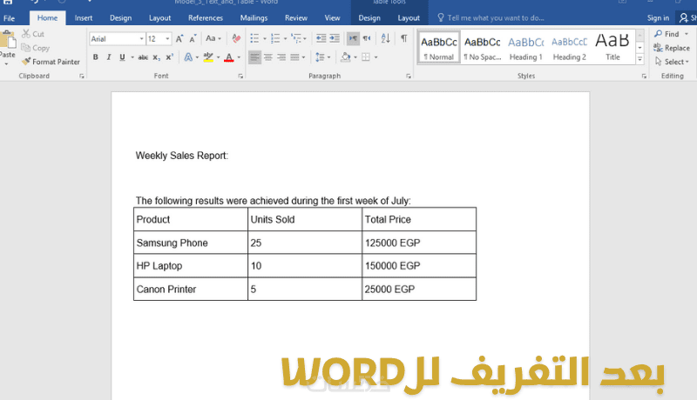The width and height of the screenshot is (697, 400).
Task: Open the Paragraph dialog launcher
Action: coord(408,77)
